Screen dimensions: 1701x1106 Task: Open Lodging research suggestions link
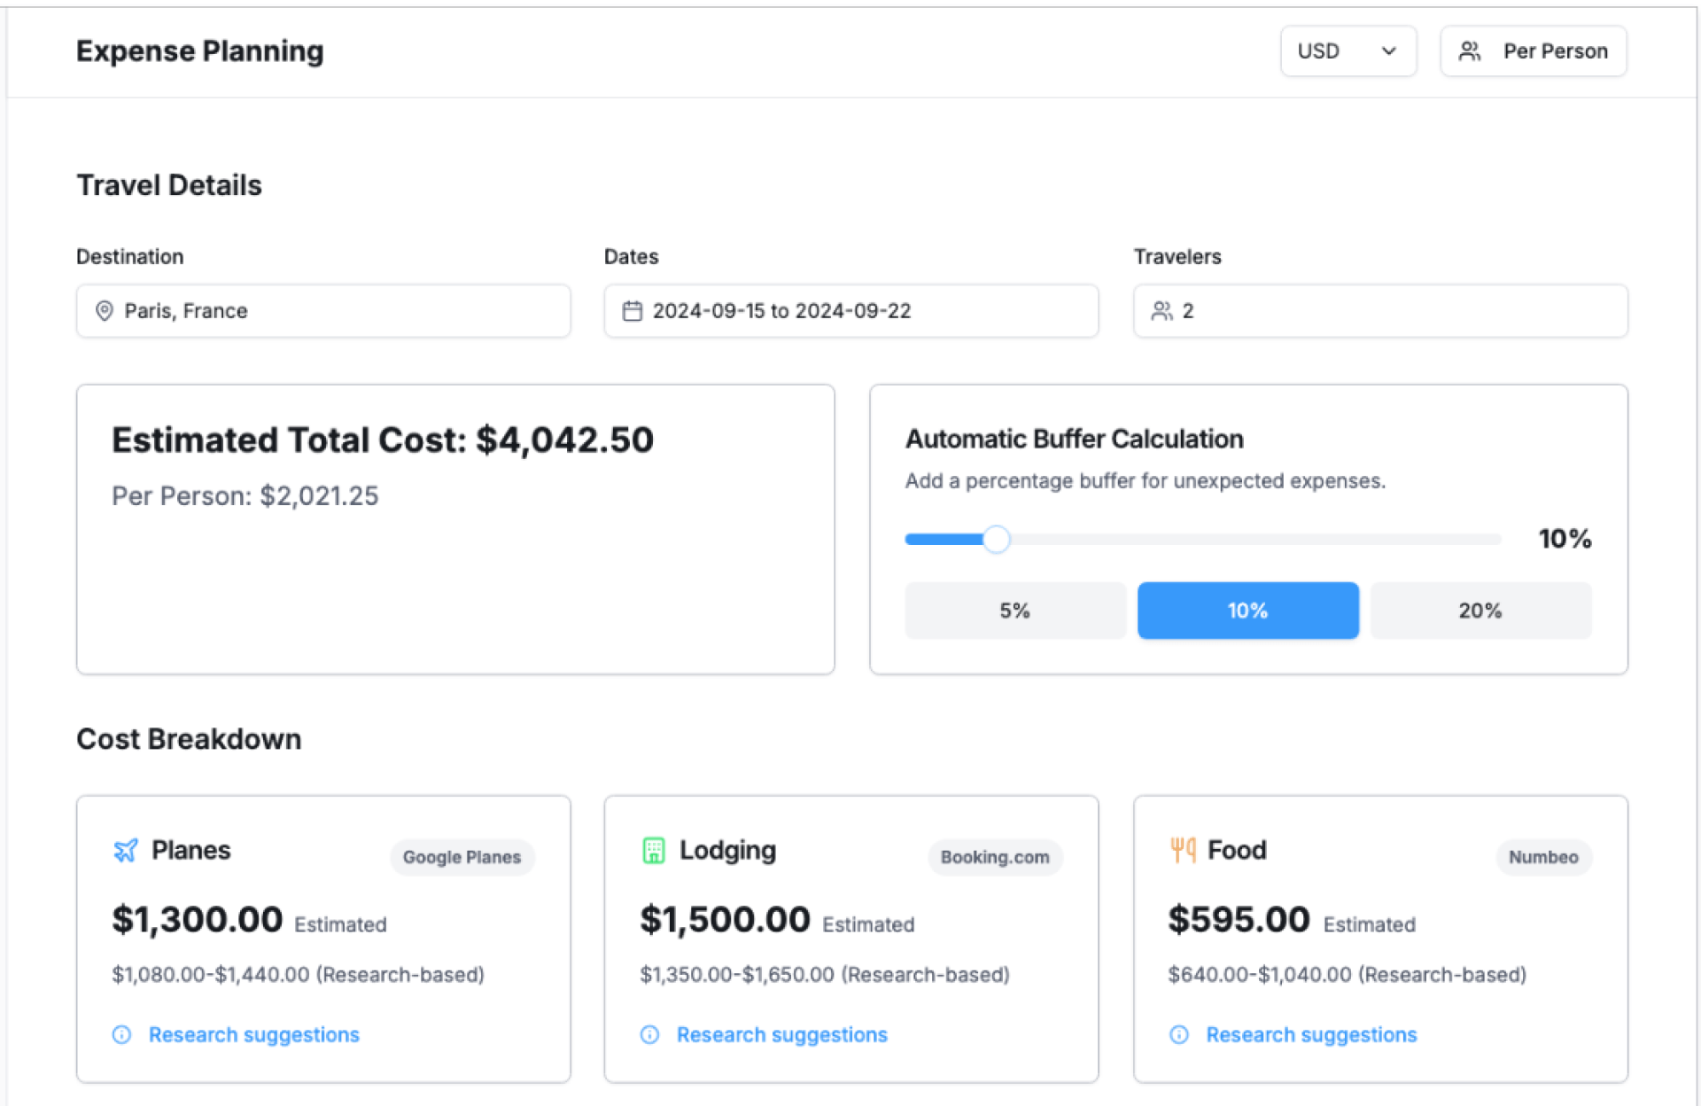(781, 1034)
